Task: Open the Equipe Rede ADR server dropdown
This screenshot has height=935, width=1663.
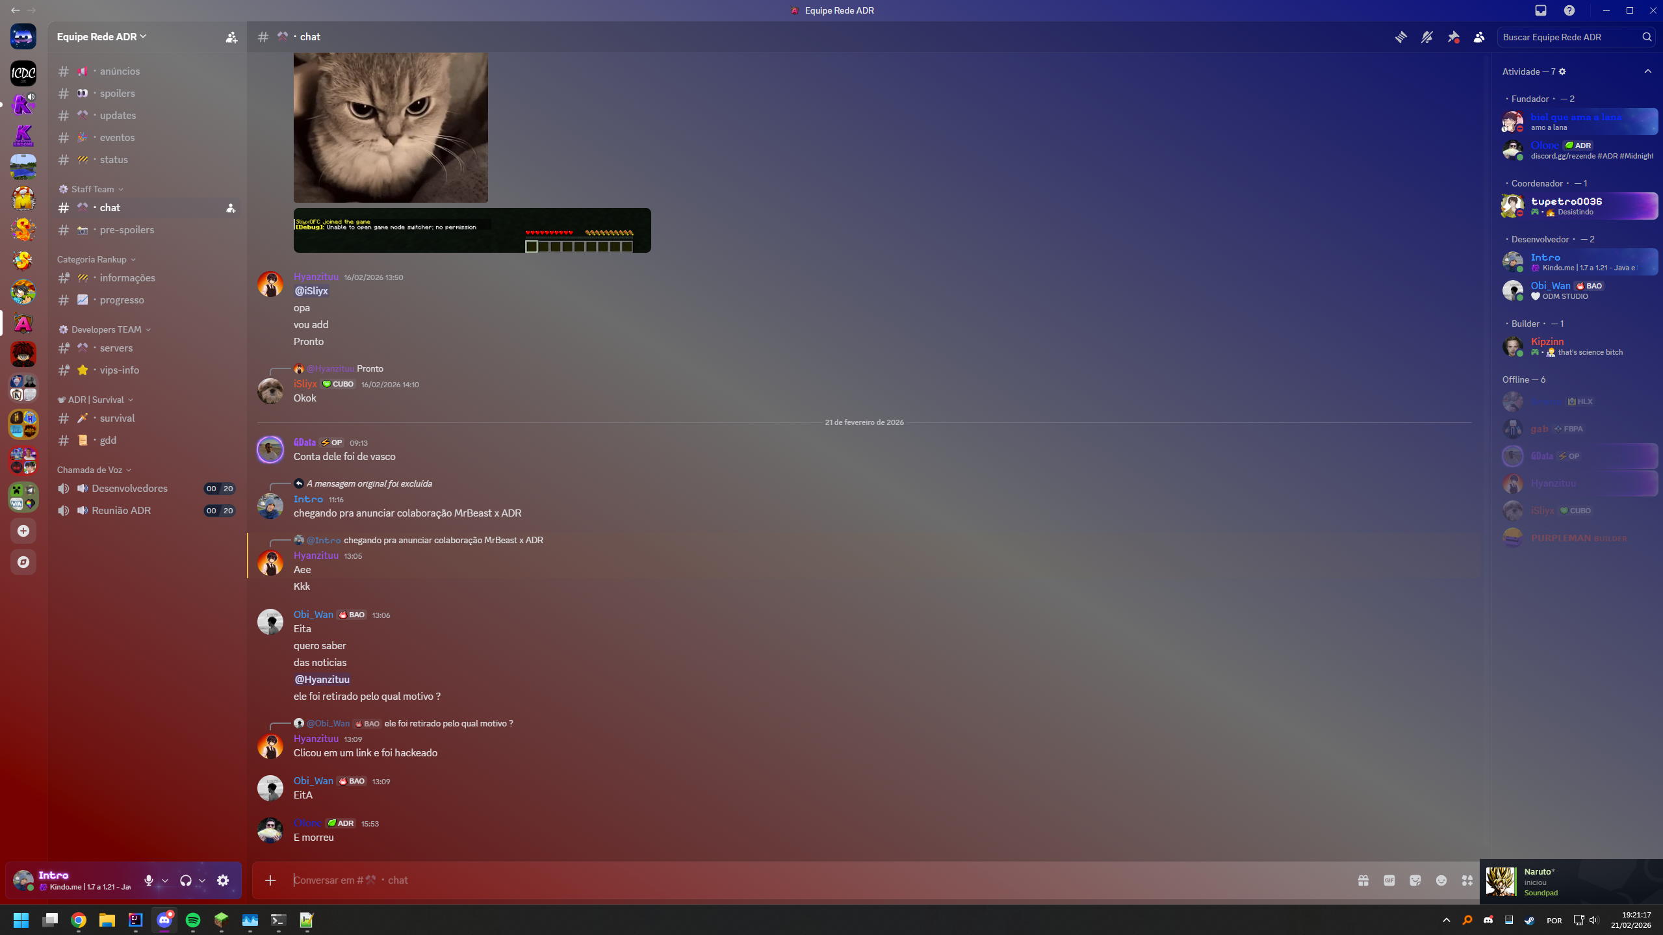Action: pyautogui.click(x=101, y=36)
